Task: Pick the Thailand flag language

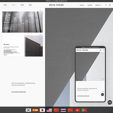Action: 63,110
